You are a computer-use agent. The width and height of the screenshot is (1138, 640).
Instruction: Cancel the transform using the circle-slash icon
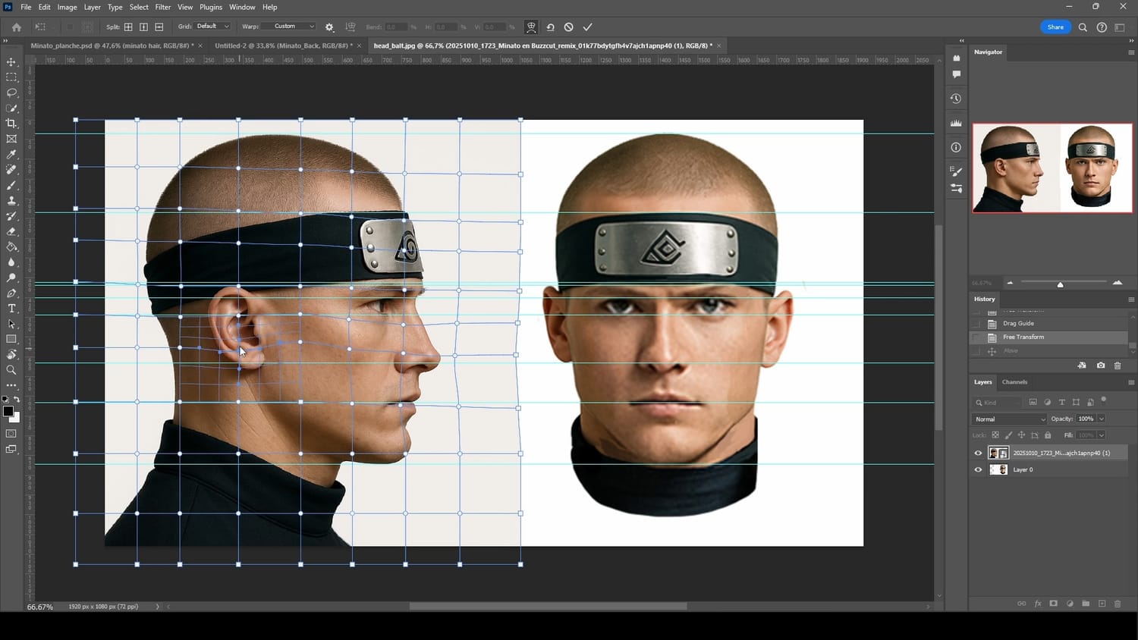[569, 27]
